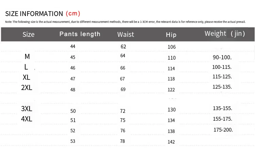
Task: Click the red (cm) unit label
Action: [72, 14]
